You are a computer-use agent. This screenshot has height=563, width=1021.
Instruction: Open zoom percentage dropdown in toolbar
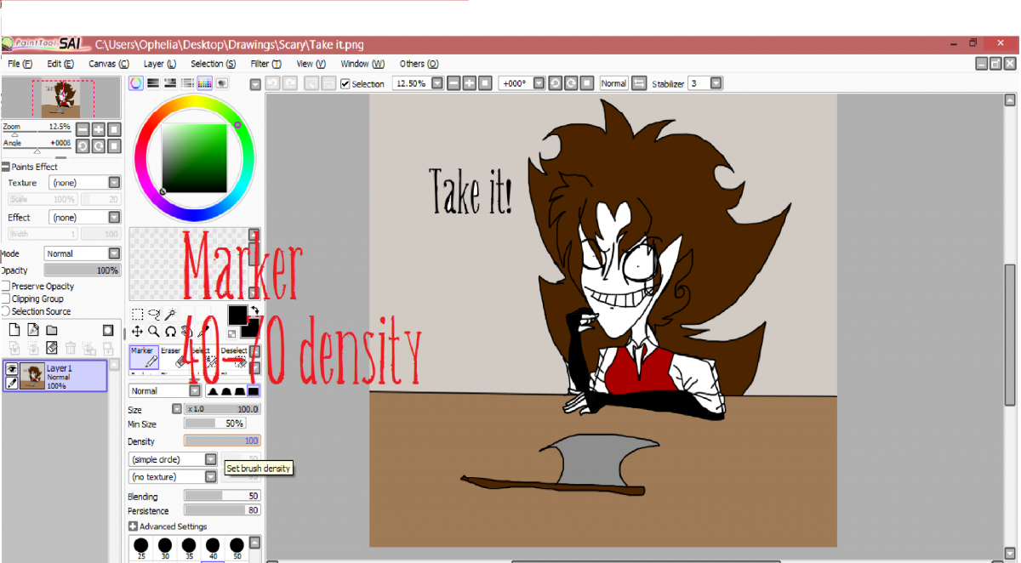(437, 83)
